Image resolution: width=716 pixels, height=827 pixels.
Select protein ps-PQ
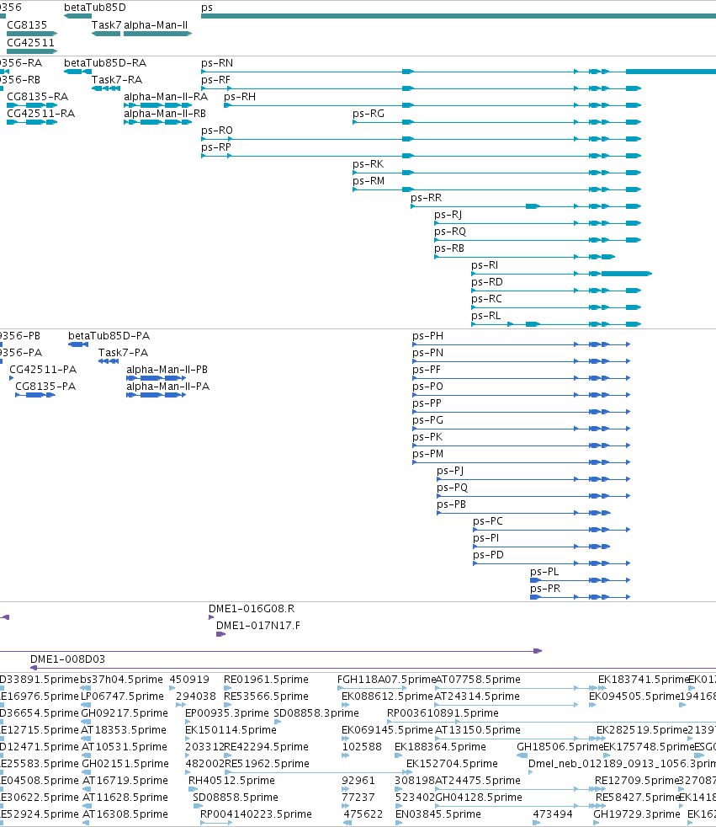452,488
